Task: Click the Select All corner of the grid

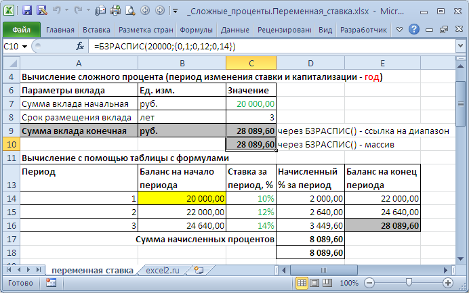Action: 12,63
